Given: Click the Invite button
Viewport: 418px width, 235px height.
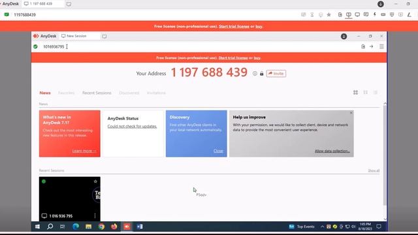Looking at the screenshot, I should pyautogui.click(x=276, y=74).
